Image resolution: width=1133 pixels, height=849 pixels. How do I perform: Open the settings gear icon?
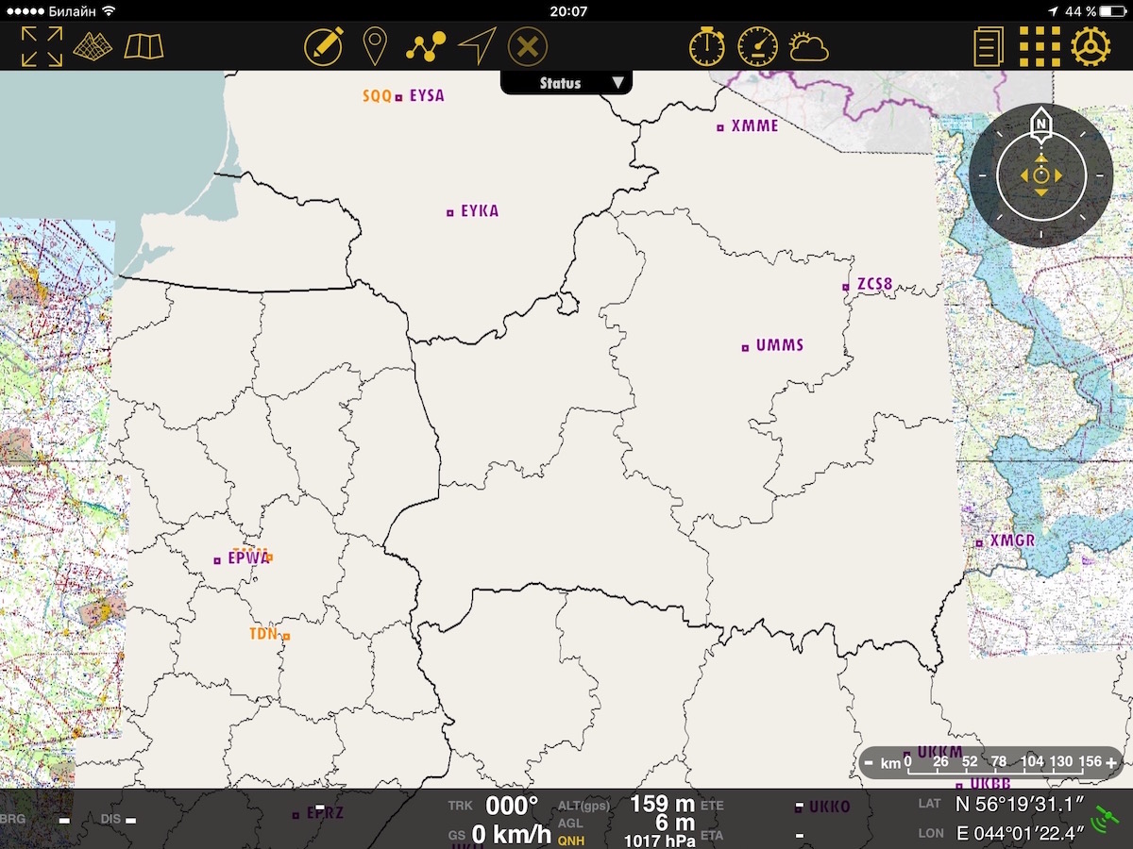[x=1091, y=46]
